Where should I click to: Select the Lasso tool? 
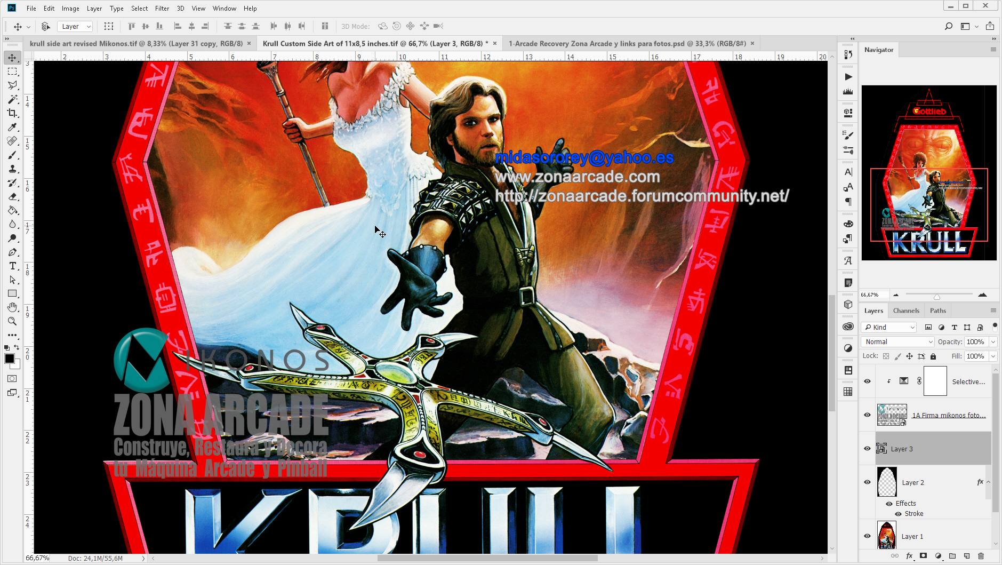pyautogui.click(x=13, y=85)
